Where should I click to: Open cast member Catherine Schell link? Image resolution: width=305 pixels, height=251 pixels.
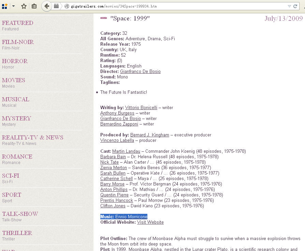116,178
